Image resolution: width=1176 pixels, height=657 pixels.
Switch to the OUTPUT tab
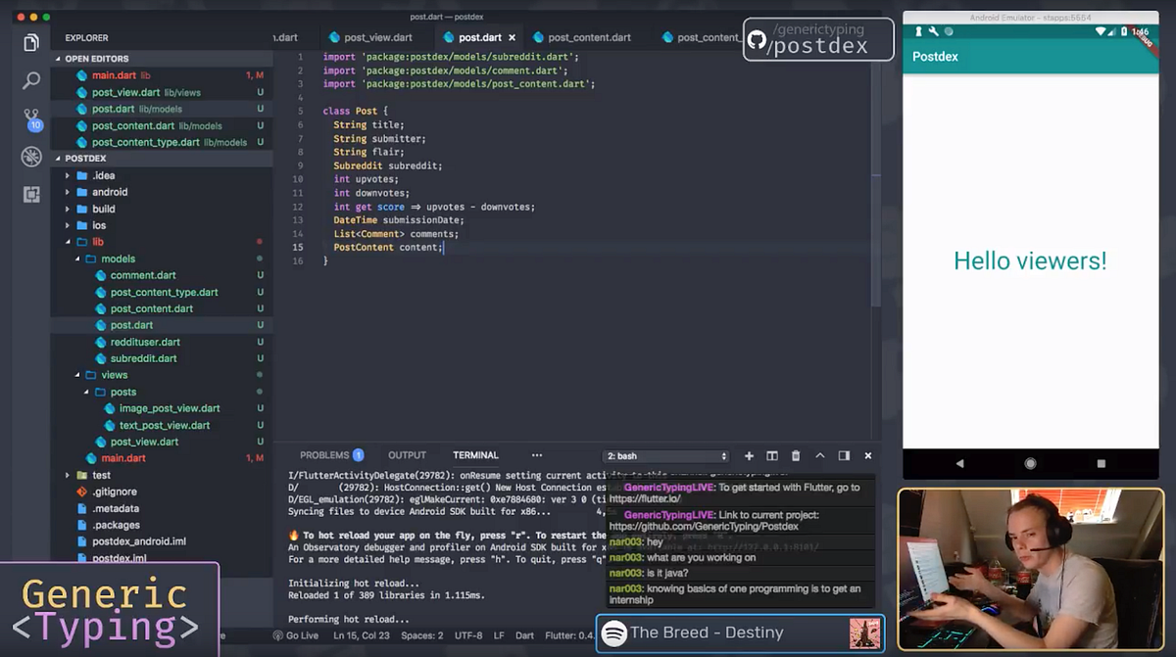click(407, 454)
